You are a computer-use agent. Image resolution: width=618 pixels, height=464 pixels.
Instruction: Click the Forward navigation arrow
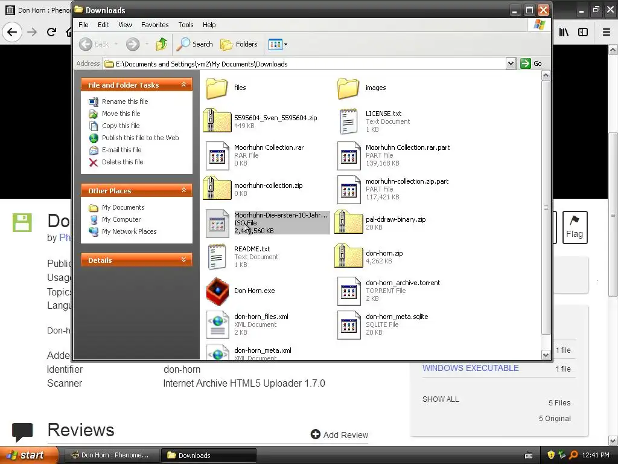coord(133,44)
